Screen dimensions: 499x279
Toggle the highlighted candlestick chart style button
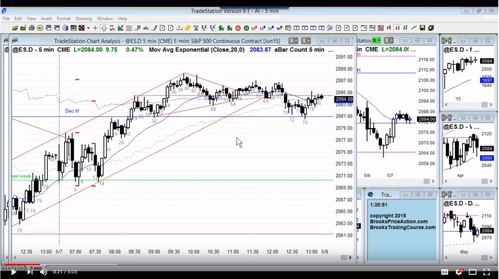coord(397,28)
